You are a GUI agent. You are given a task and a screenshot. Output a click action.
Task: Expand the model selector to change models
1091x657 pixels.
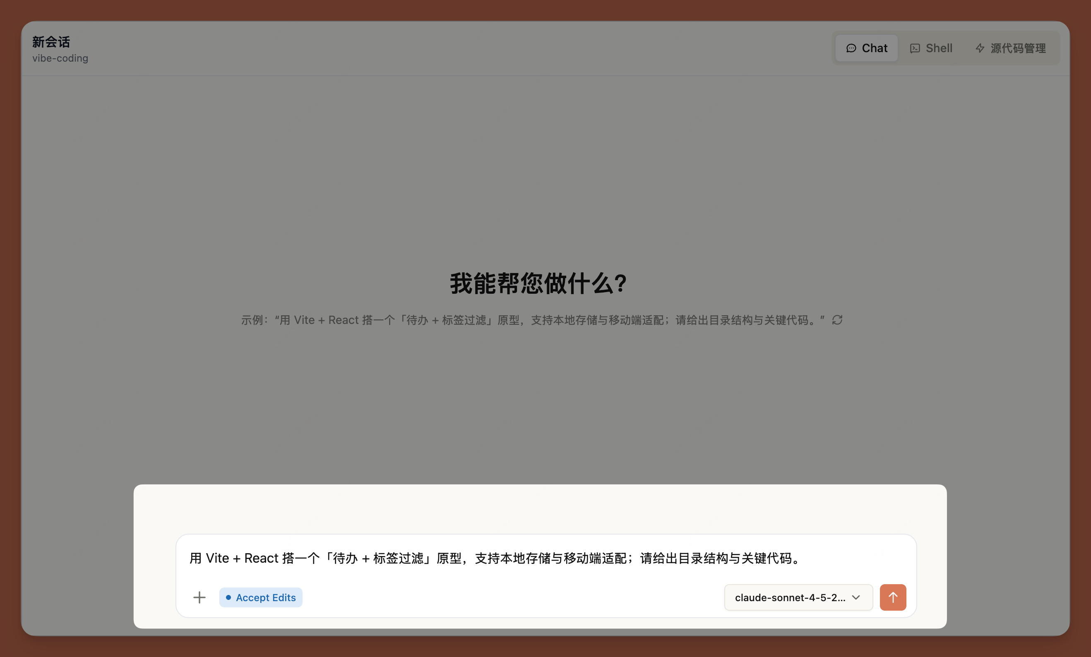pyautogui.click(x=798, y=597)
